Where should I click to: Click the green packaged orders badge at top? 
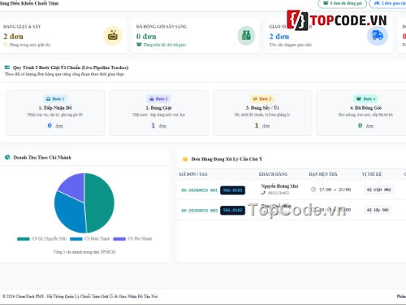343,3
